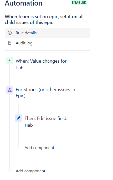Select the When: Value changes for trigger
Screen dimensions: 113x180
[41, 61]
